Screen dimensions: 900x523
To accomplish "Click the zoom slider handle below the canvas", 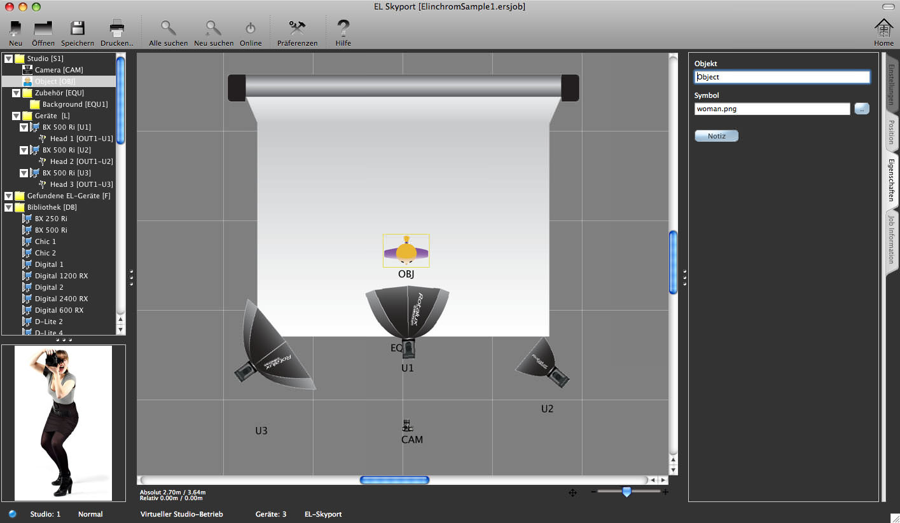I will coord(627,491).
